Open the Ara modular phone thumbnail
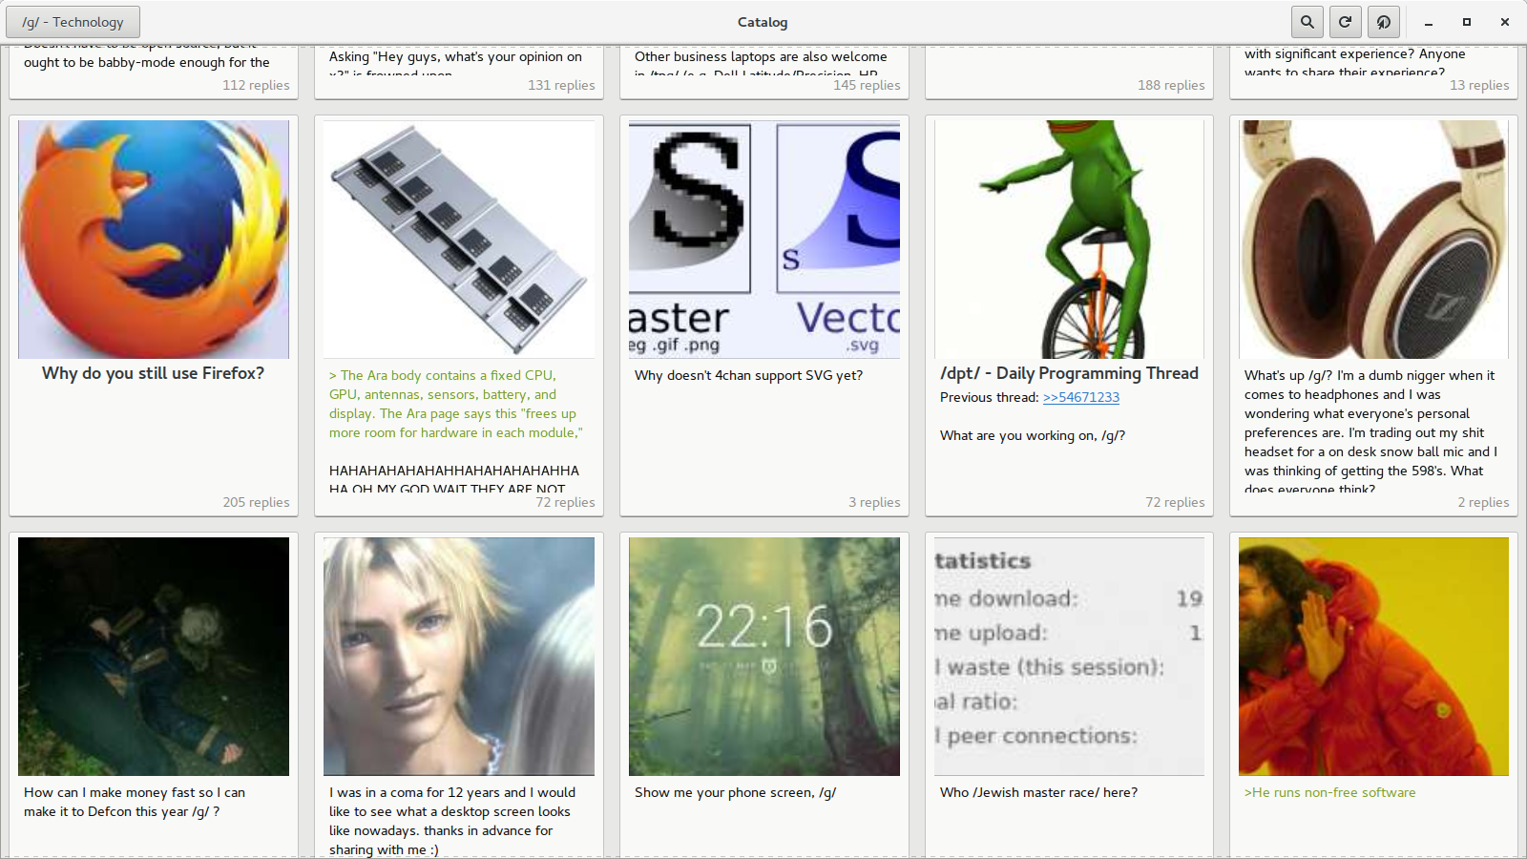Viewport: 1527px width, 859px height. pyautogui.click(x=459, y=240)
